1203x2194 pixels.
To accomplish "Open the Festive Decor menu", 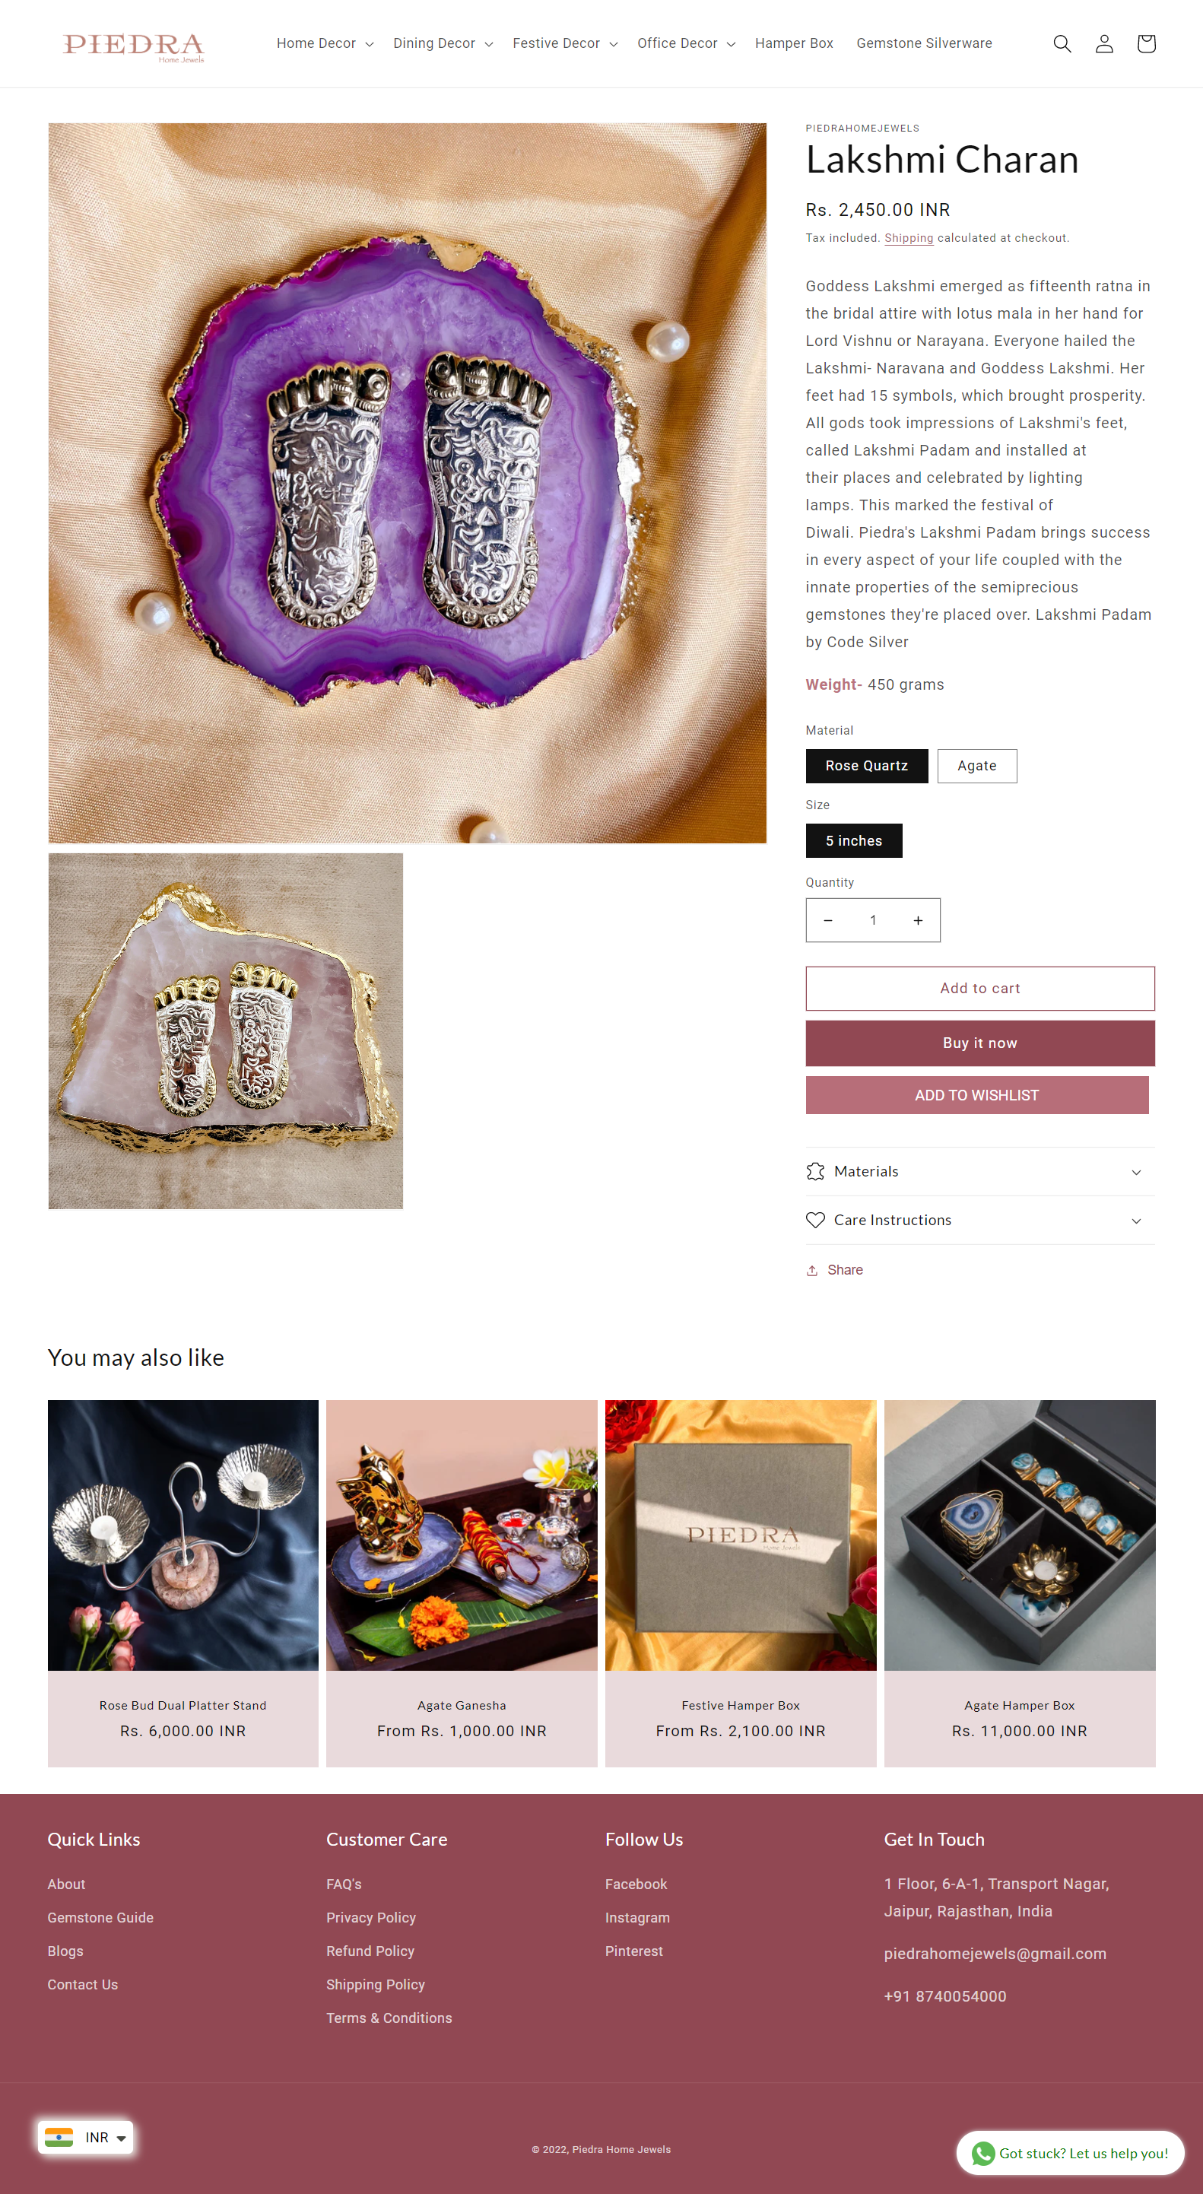I will [564, 43].
